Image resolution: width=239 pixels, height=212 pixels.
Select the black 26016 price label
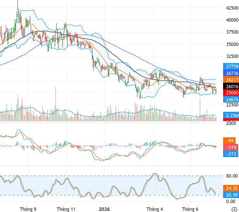[x=231, y=86]
